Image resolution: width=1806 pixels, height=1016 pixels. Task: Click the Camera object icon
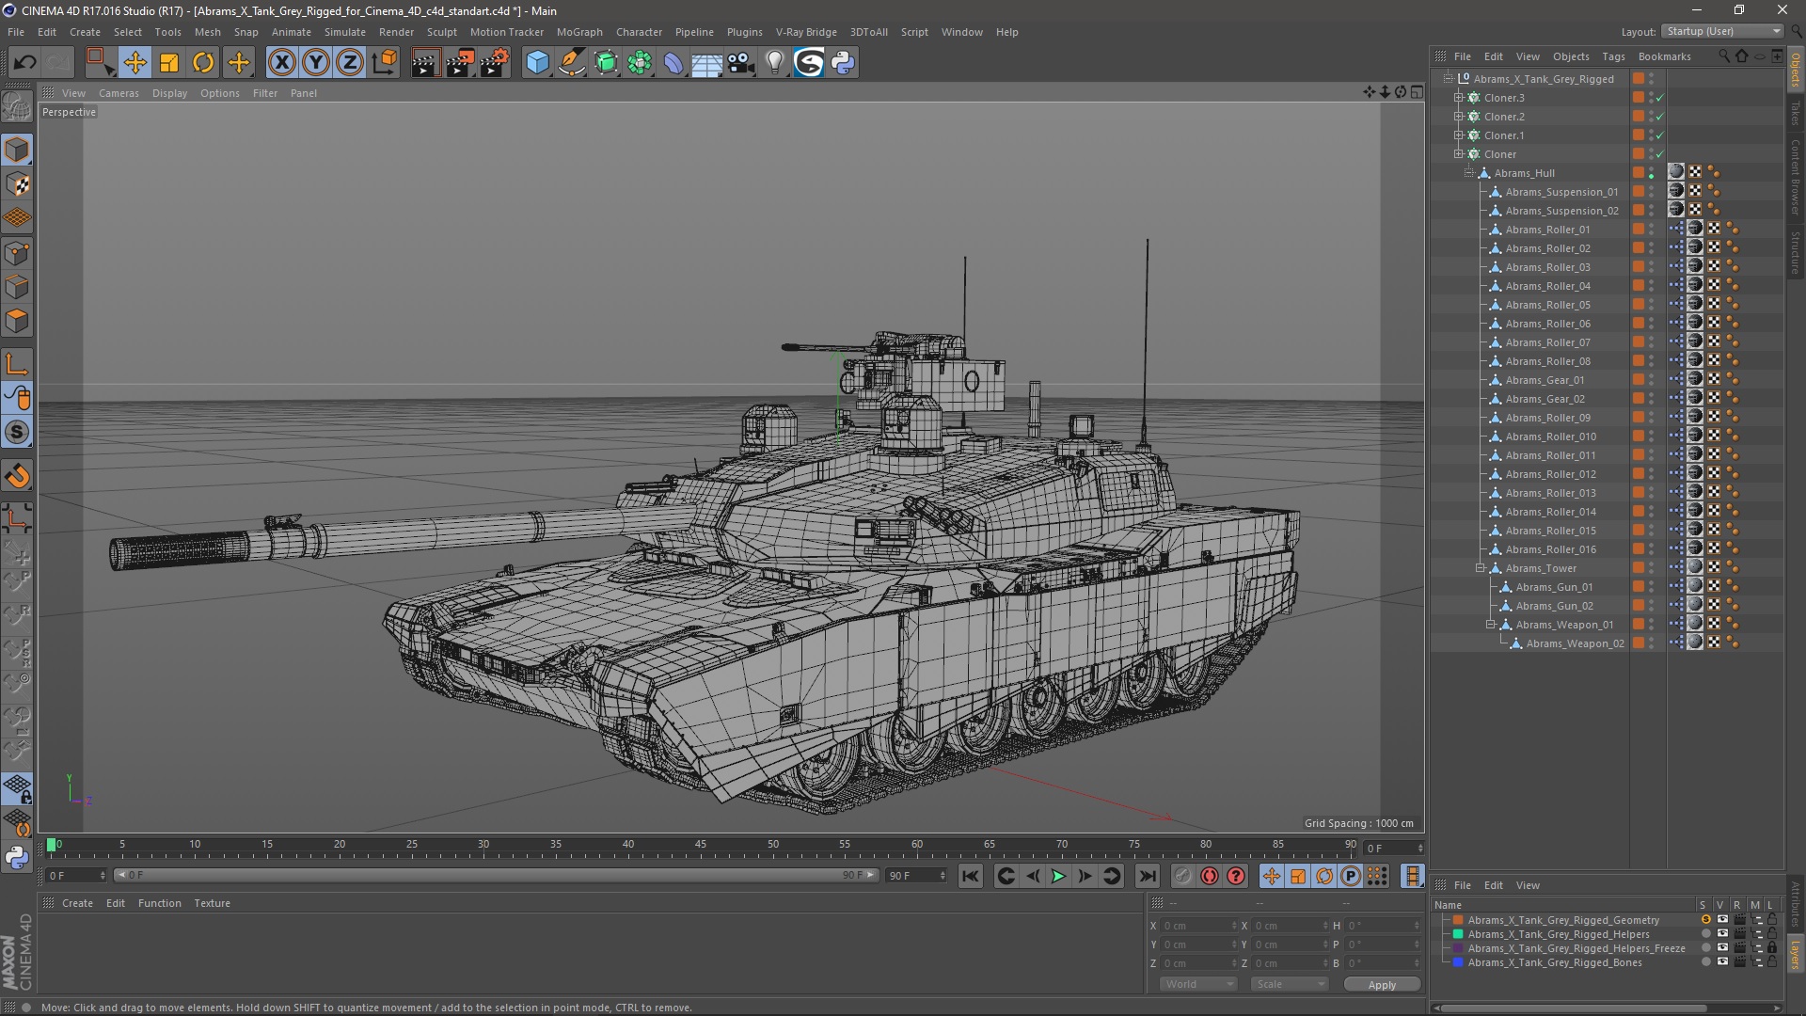coord(740,62)
